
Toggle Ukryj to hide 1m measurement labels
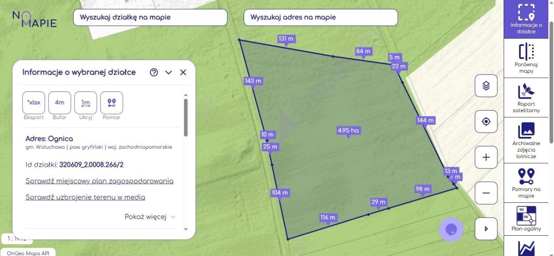[86, 103]
